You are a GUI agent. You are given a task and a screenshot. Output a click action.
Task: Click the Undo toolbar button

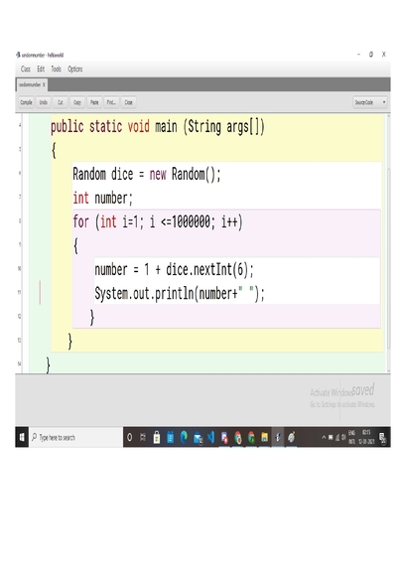click(x=43, y=102)
